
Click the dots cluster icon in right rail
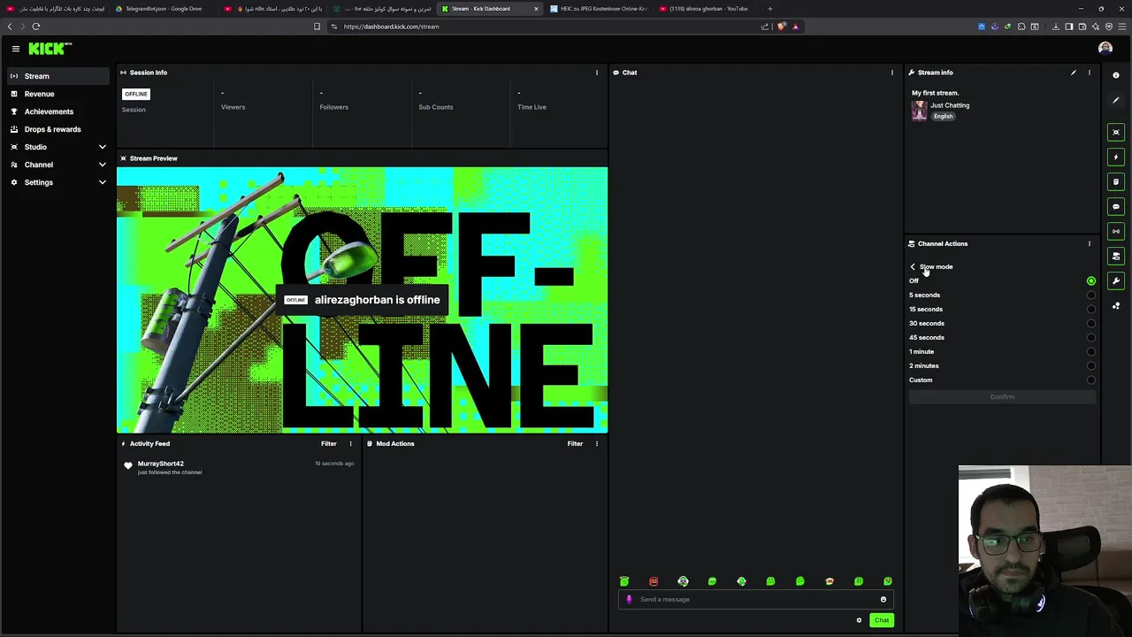tap(1116, 305)
